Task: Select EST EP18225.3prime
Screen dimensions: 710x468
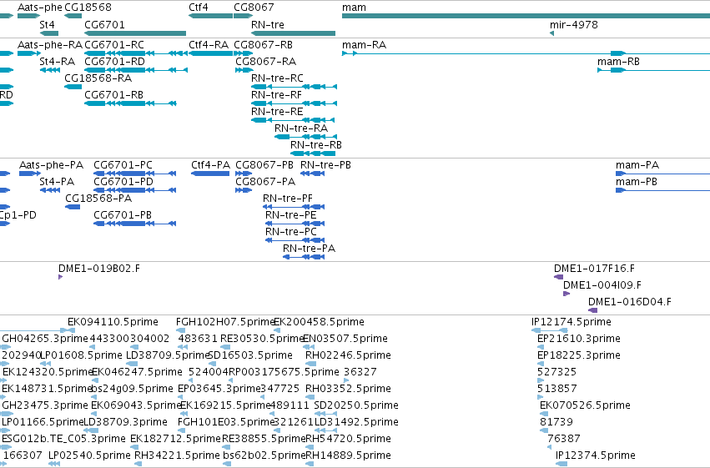Action: 579,355
